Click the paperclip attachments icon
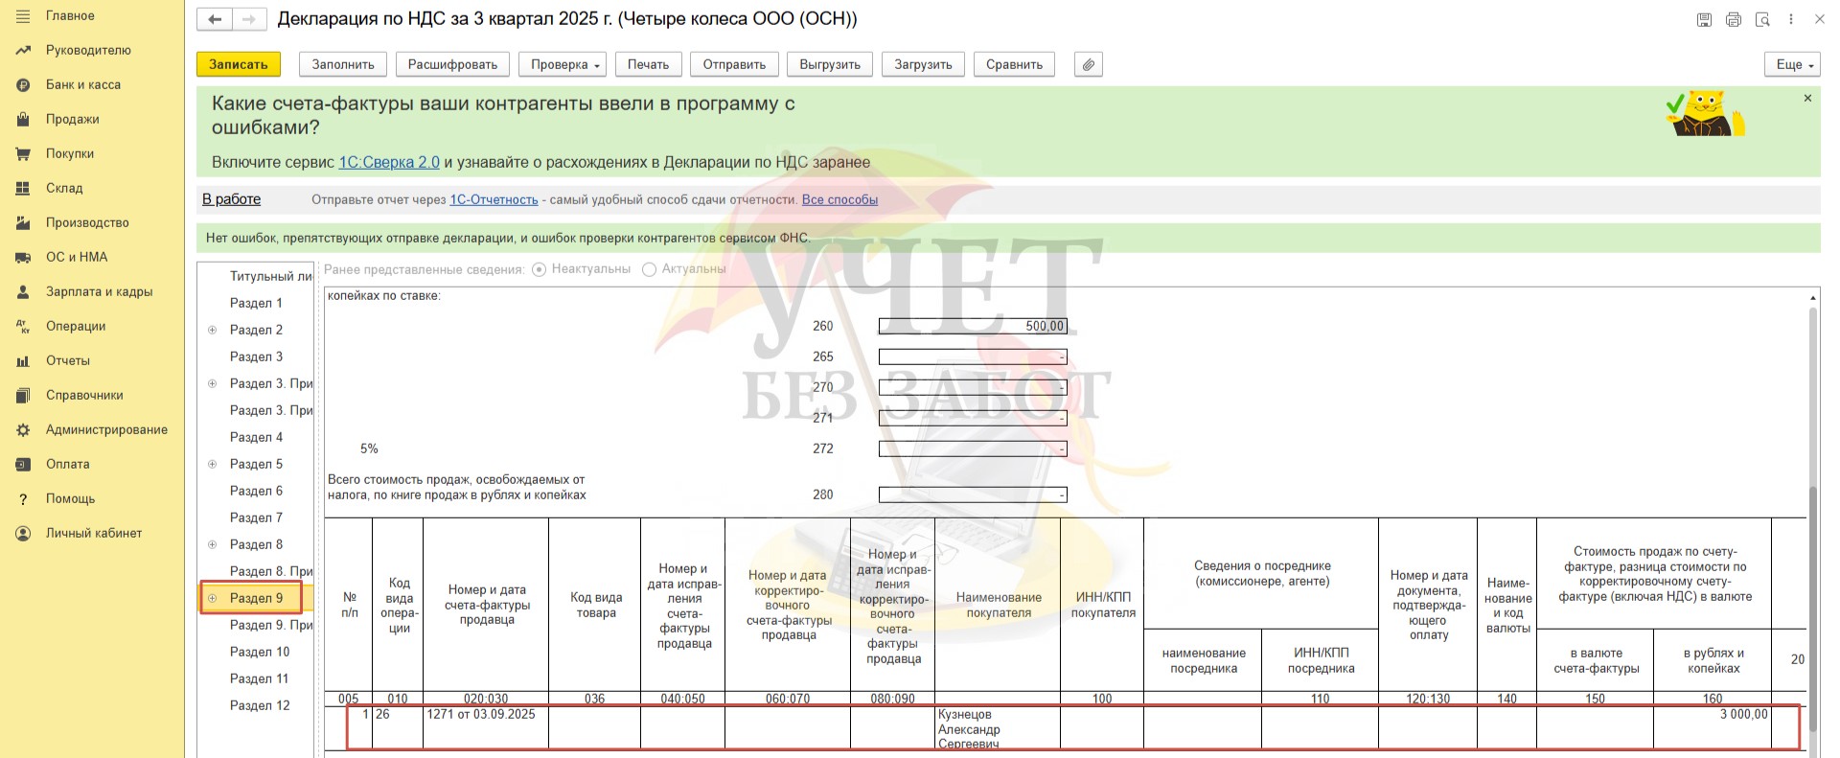Screen dimensions: 1840x758 pyautogui.click(x=1089, y=64)
